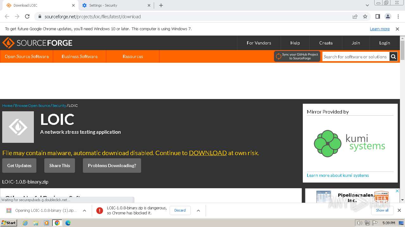Click the browser back arrow
This screenshot has width=405, height=227.
[x=7, y=16]
